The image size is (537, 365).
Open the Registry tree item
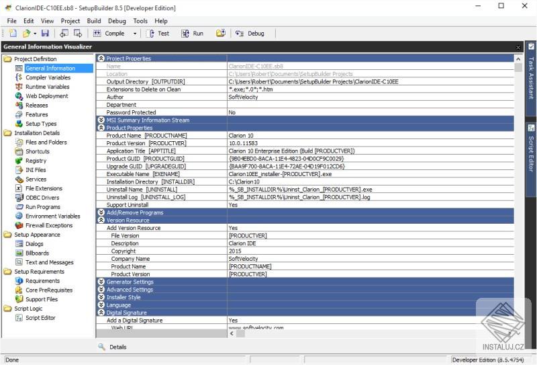[36, 161]
